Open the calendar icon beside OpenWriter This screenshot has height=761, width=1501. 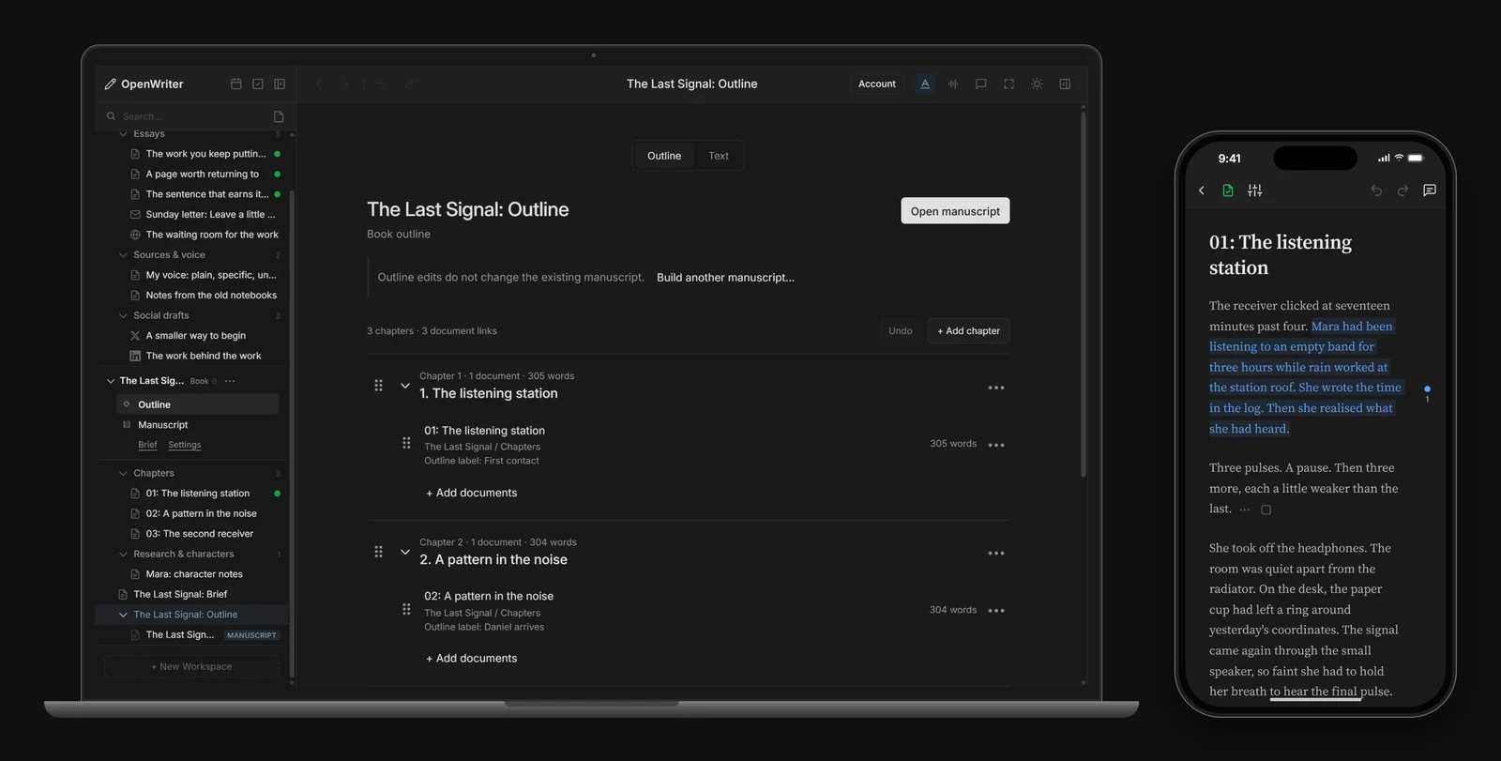point(235,84)
